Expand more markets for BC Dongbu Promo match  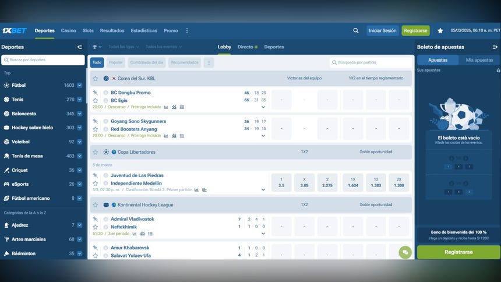click(x=263, y=107)
